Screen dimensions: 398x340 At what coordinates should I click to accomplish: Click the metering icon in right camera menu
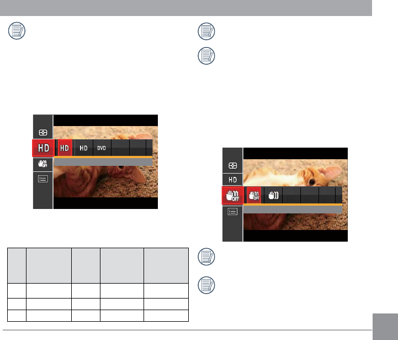(x=232, y=165)
